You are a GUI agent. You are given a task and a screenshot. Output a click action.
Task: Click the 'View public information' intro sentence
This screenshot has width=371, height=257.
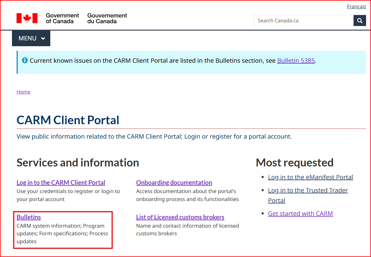(154, 136)
